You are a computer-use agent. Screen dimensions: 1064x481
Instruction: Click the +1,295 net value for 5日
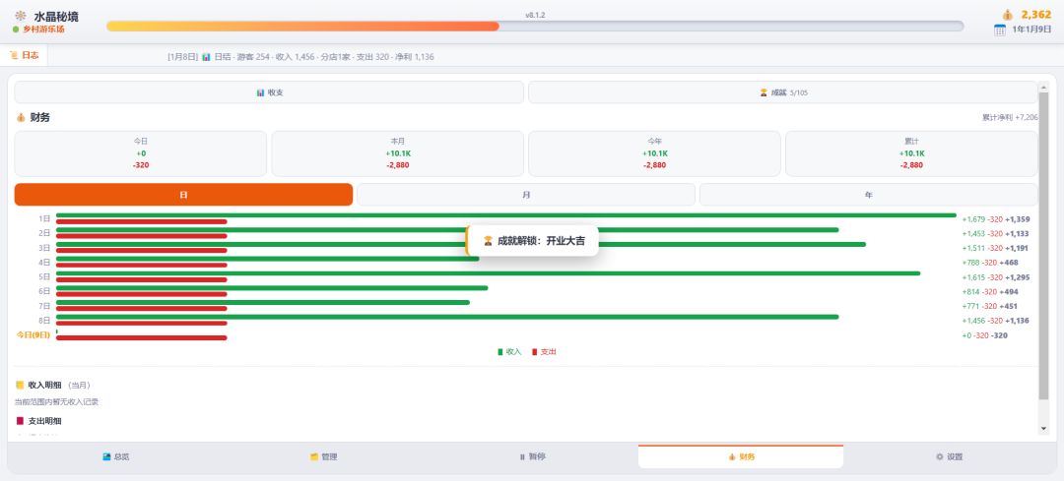click(1017, 277)
